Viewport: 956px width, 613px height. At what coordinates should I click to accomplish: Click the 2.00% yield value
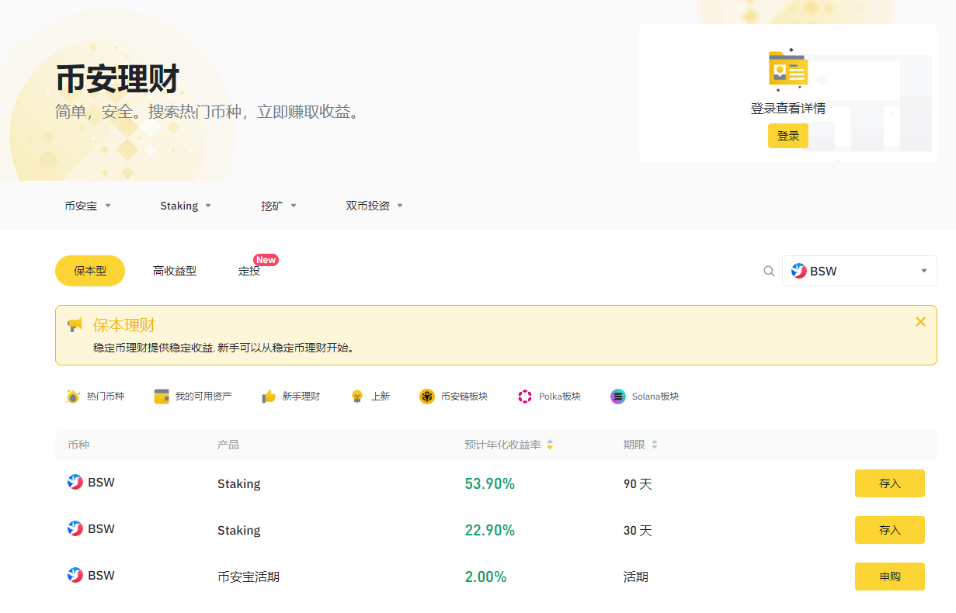485,577
